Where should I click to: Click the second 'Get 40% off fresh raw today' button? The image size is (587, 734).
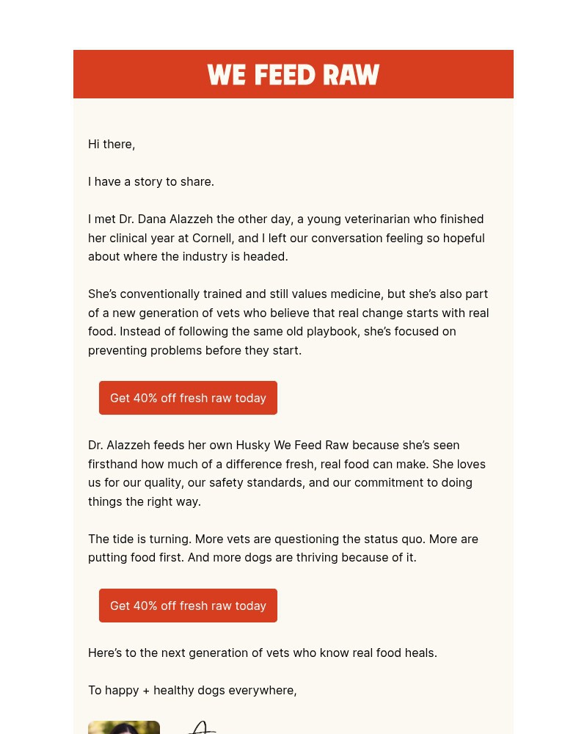188,606
